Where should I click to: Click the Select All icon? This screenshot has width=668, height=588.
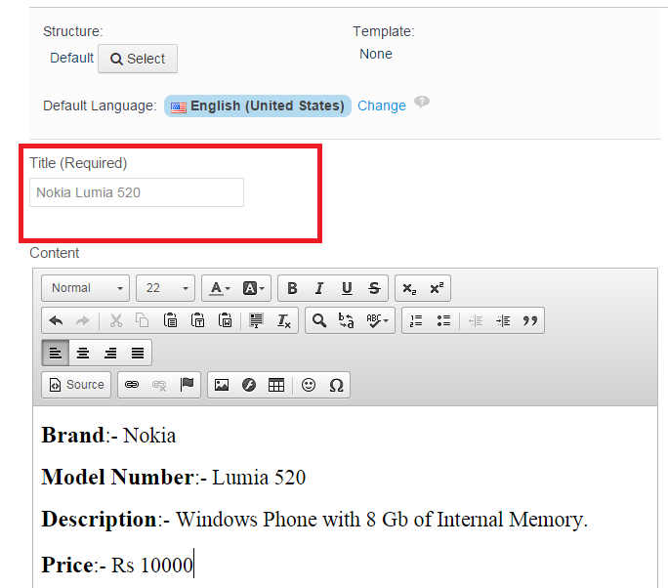(x=256, y=320)
